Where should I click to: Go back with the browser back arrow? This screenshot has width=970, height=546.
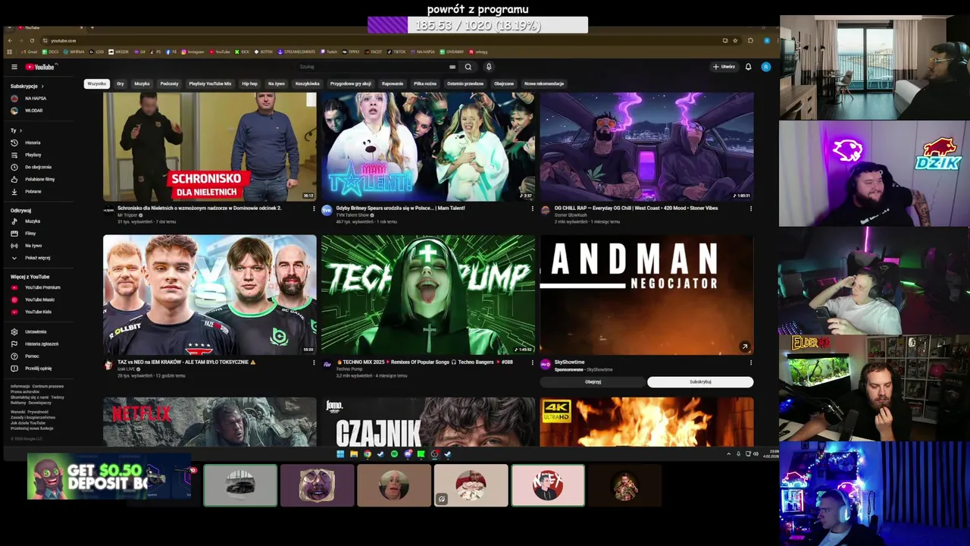(10, 40)
